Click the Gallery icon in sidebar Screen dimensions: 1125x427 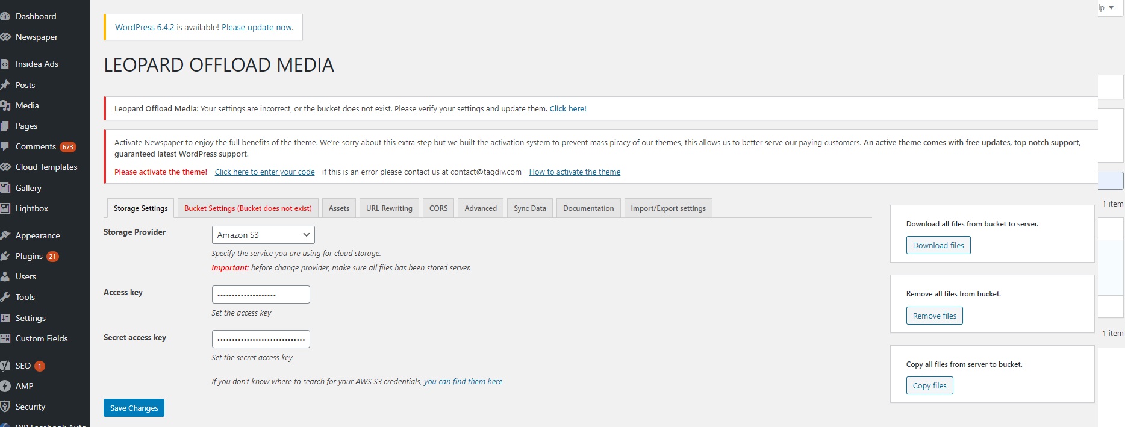tap(5, 188)
